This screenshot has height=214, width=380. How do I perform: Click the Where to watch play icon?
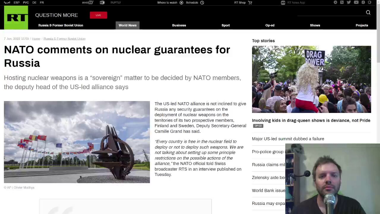(x=181, y=2)
